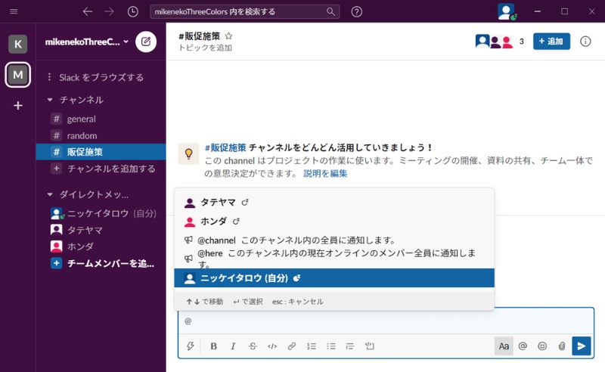Toggle the Aa formatting toolbar button
Screen dimensions: 605x372
[504, 346]
